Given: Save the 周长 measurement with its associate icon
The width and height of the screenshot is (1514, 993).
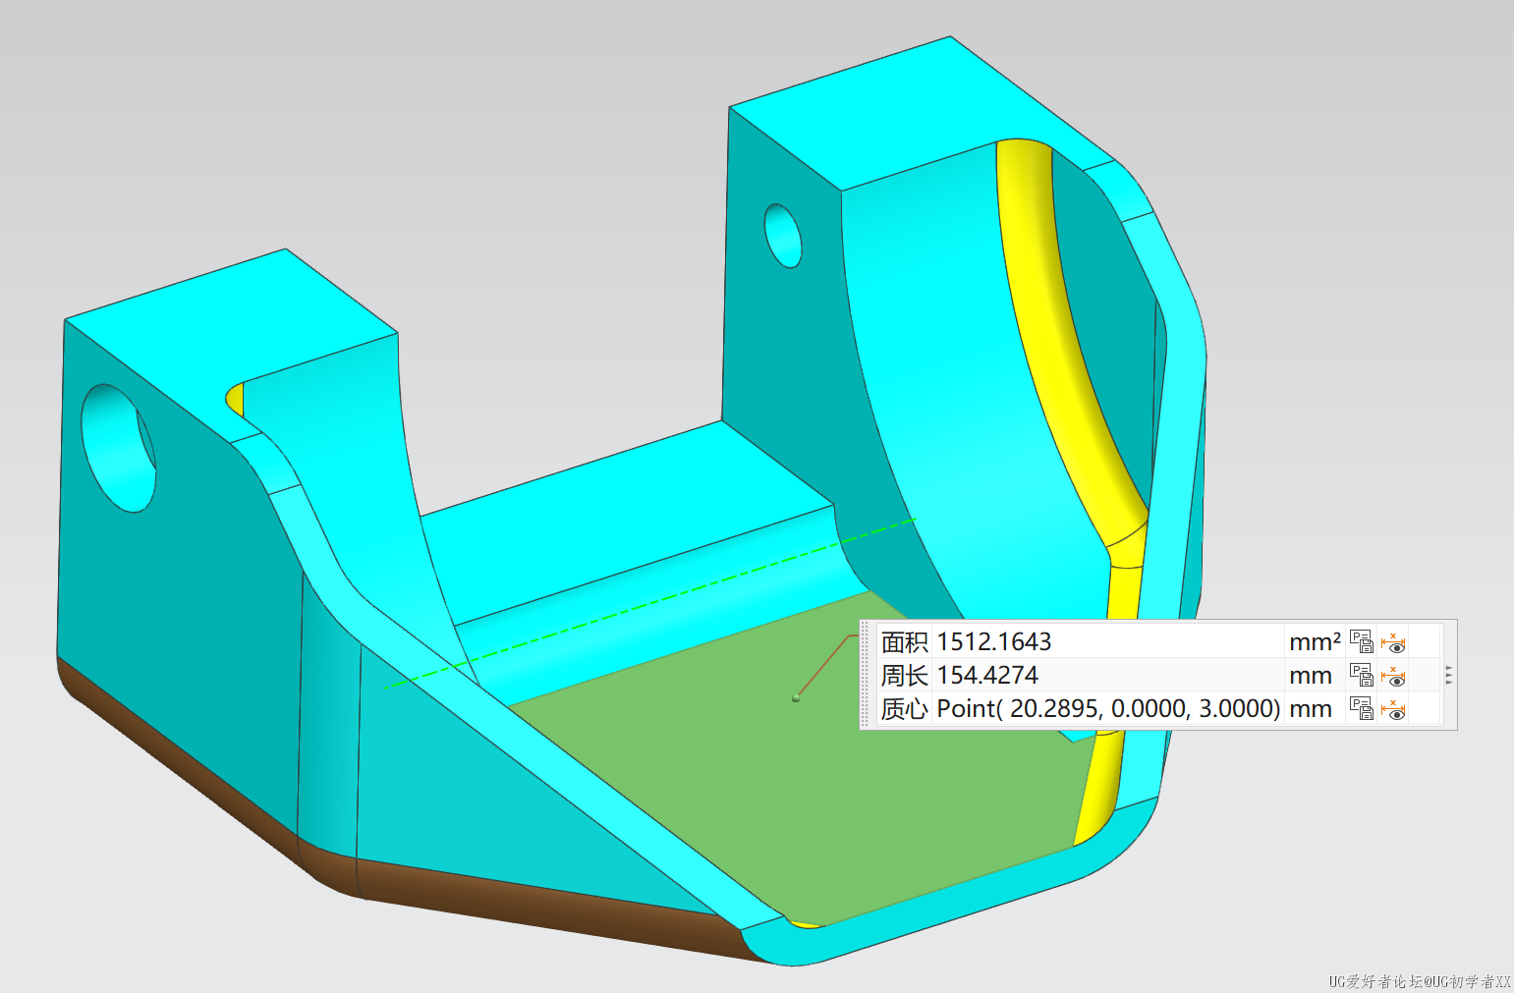Looking at the screenshot, I should [x=1361, y=675].
